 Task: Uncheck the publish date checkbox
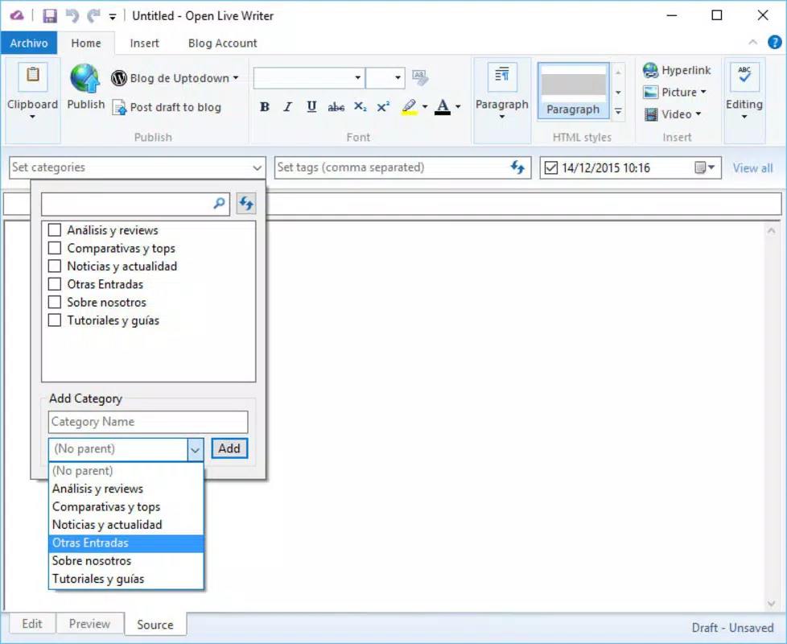tap(551, 167)
